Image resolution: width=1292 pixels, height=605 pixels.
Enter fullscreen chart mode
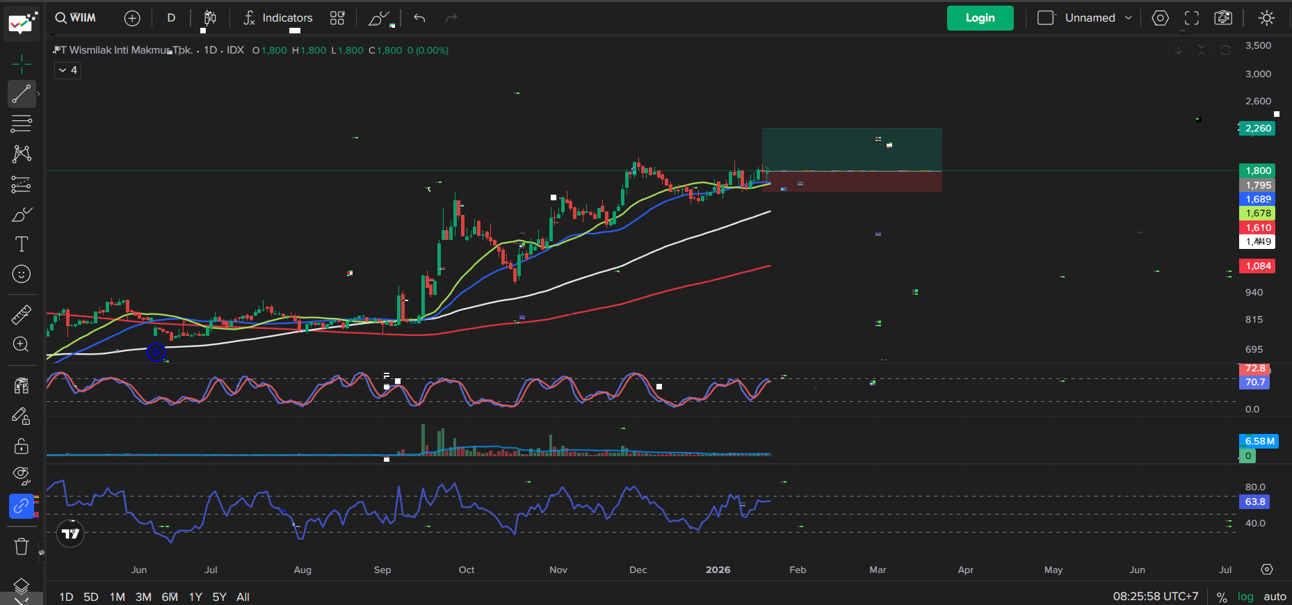click(1192, 18)
